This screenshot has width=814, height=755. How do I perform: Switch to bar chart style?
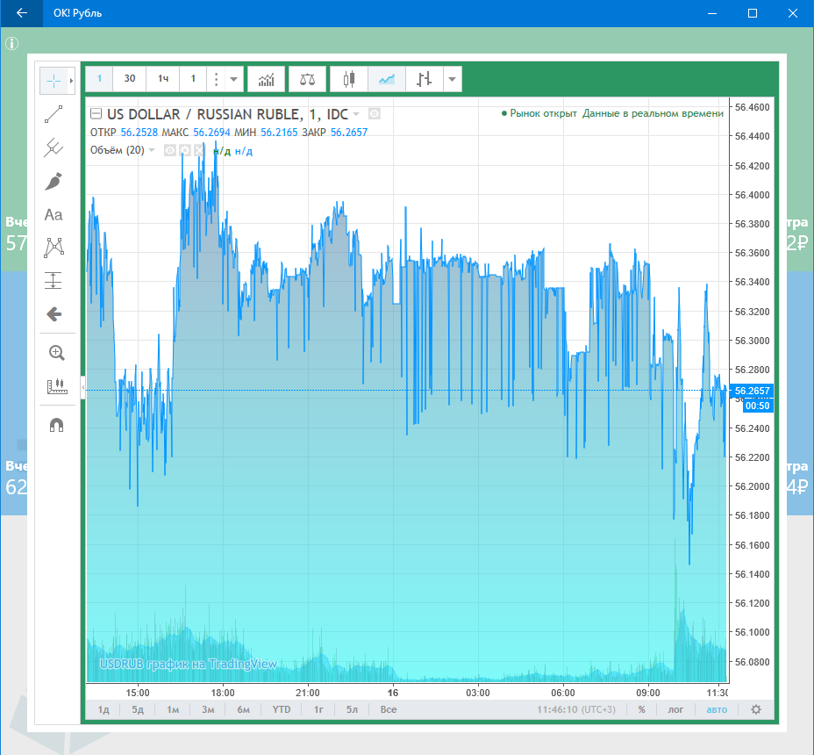pyautogui.click(x=425, y=79)
